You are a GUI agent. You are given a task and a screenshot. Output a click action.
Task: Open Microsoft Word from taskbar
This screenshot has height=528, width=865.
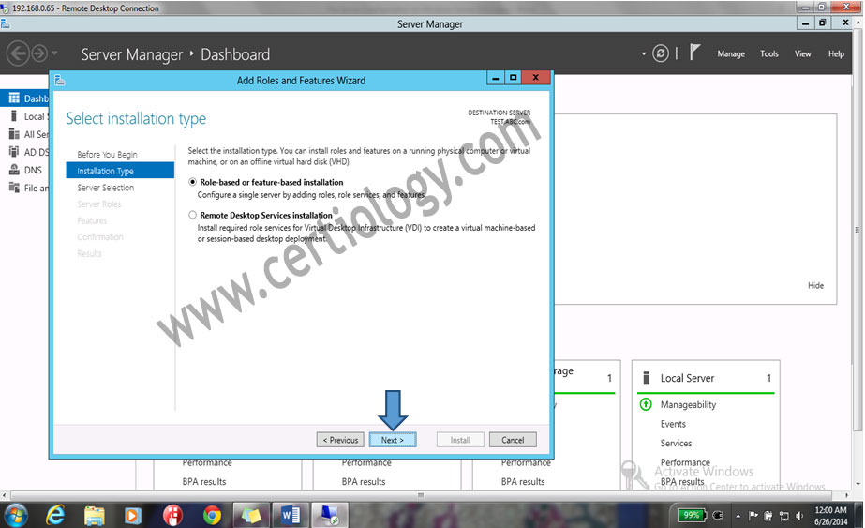[x=291, y=516]
